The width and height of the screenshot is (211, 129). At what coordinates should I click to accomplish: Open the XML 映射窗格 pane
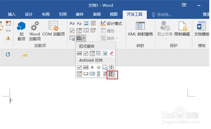click(x=140, y=29)
